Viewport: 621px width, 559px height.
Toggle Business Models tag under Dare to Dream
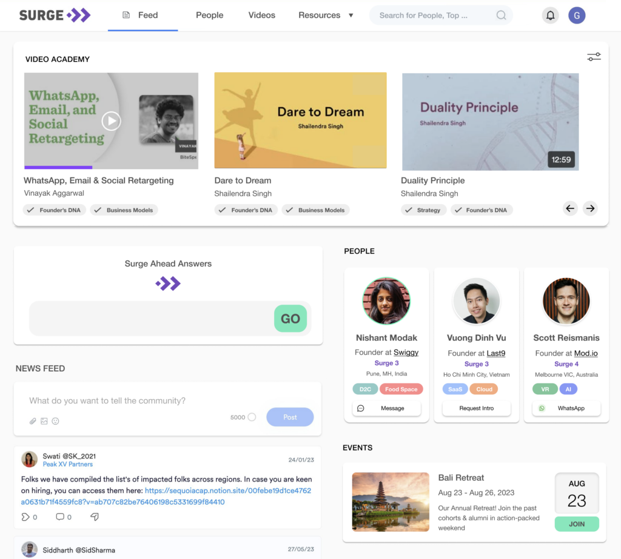(x=315, y=210)
